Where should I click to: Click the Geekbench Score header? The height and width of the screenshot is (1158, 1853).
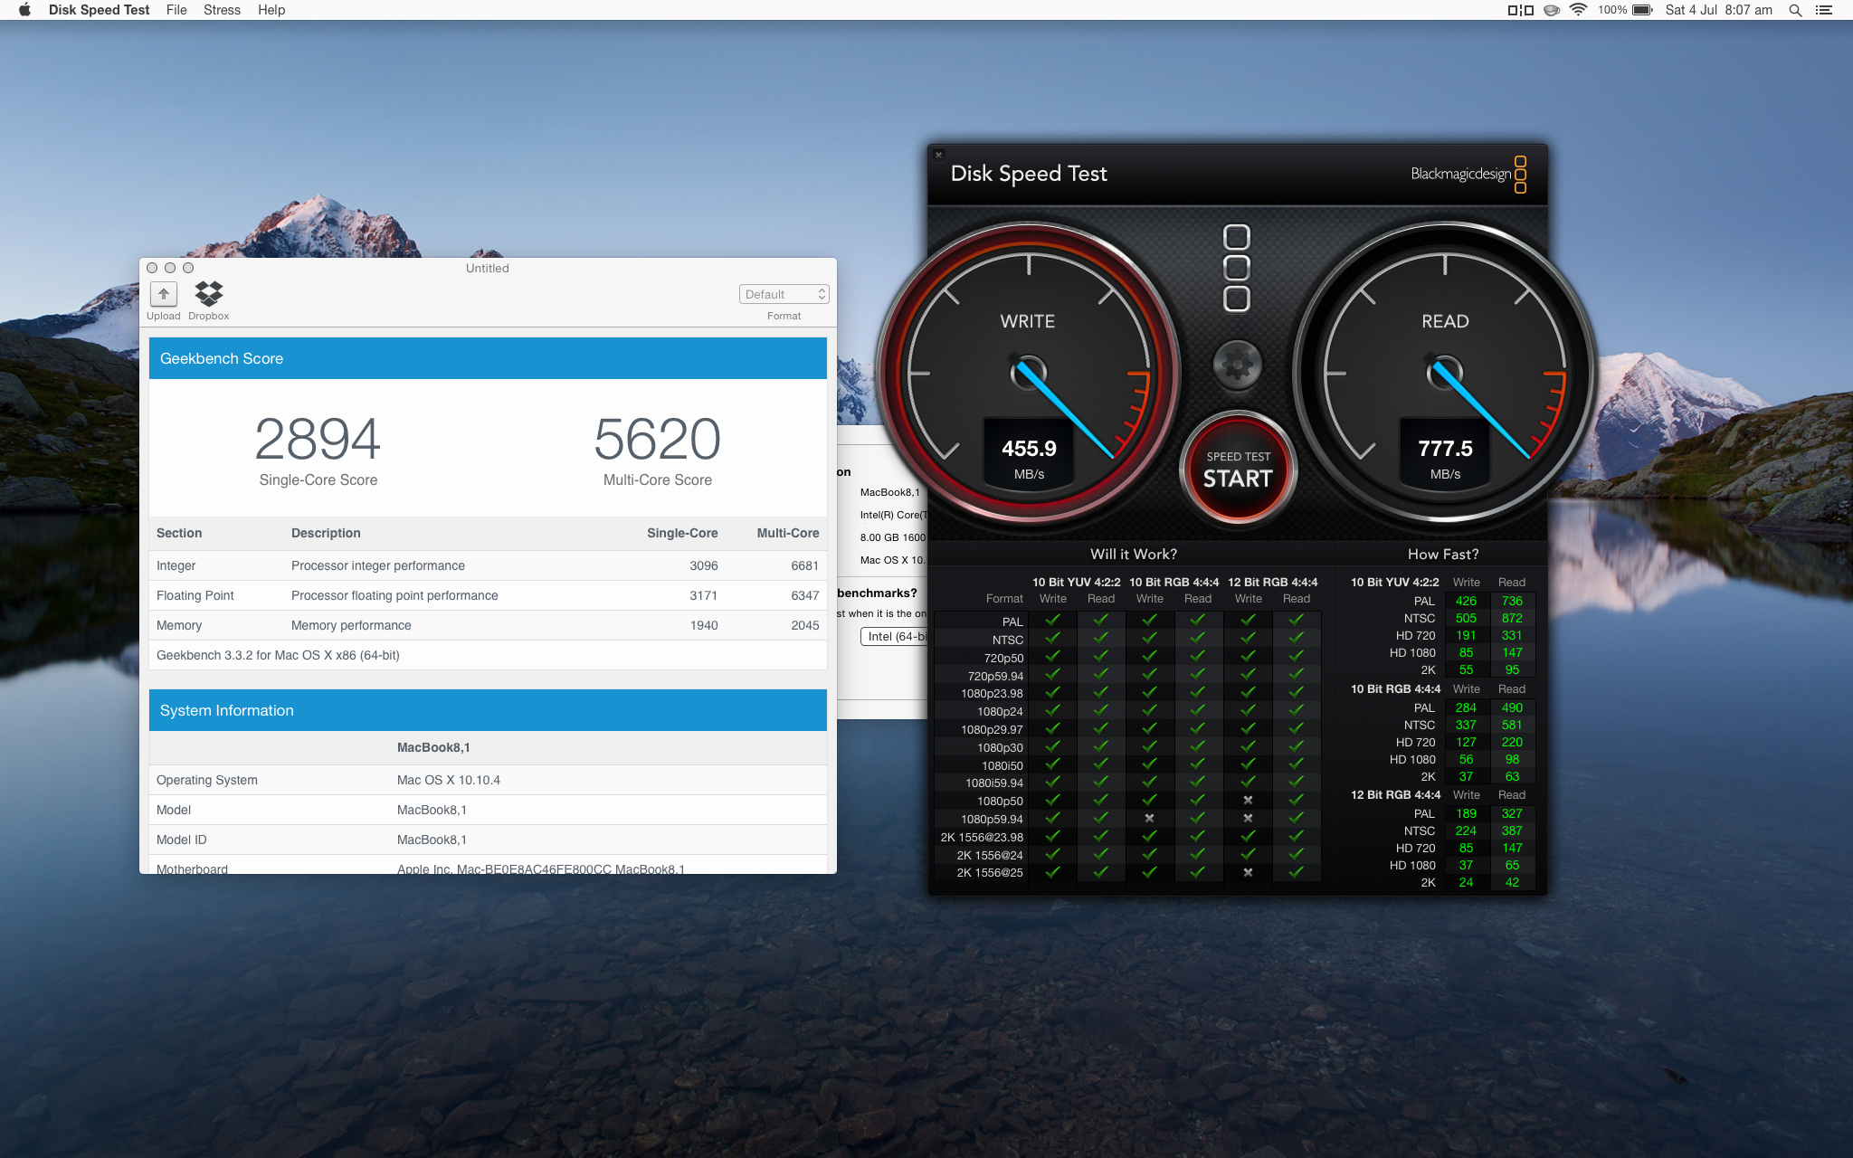488,358
